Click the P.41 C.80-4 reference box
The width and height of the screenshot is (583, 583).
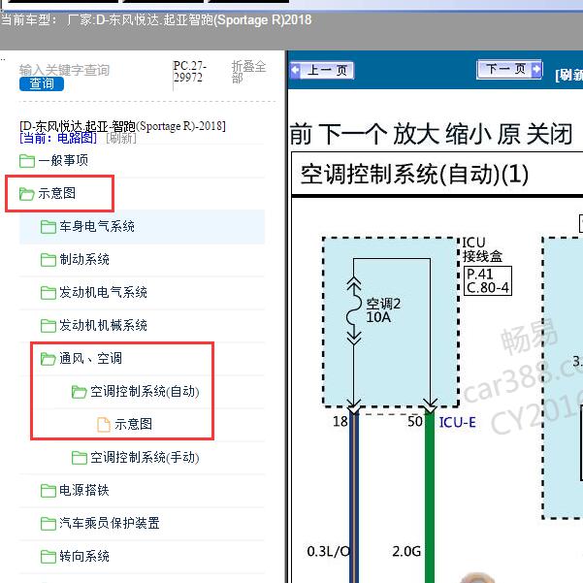488,280
